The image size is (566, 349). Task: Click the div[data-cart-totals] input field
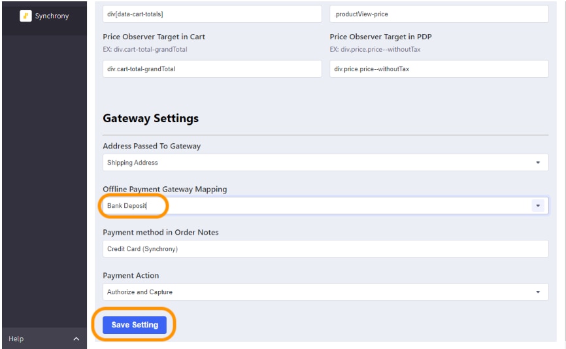point(212,14)
